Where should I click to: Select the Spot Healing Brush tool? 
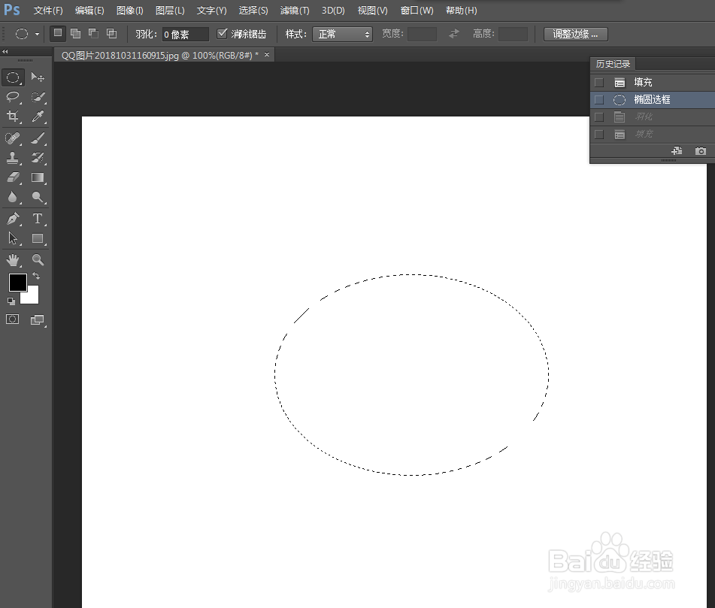click(x=13, y=138)
